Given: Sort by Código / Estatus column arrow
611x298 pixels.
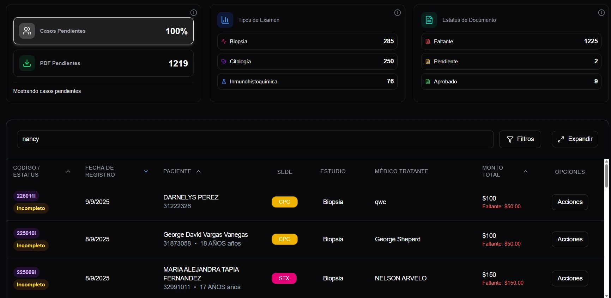Looking at the screenshot, I should point(68,171).
